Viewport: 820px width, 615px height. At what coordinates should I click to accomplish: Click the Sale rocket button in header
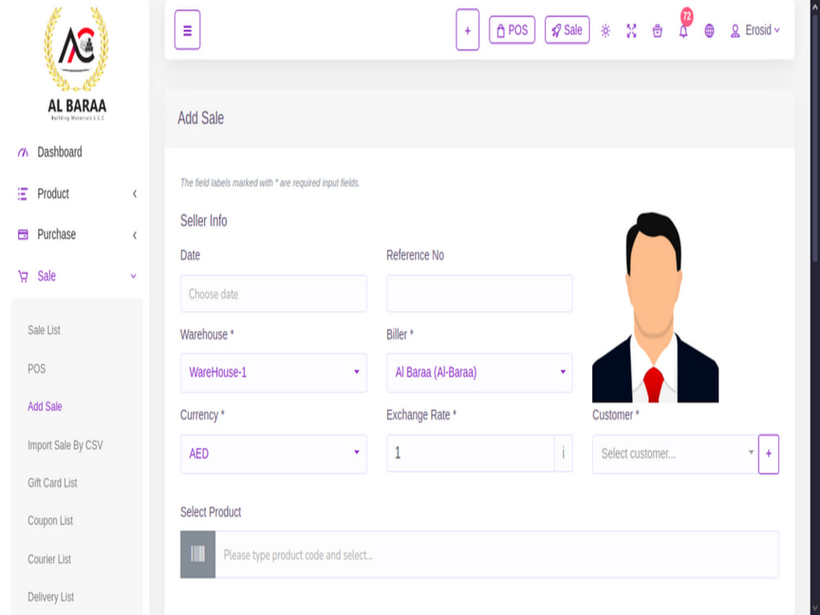point(567,30)
